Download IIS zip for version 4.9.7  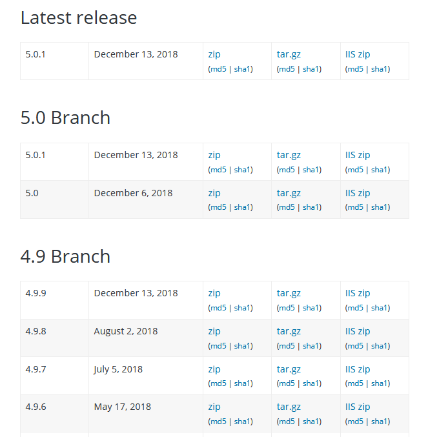pos(358,369)
